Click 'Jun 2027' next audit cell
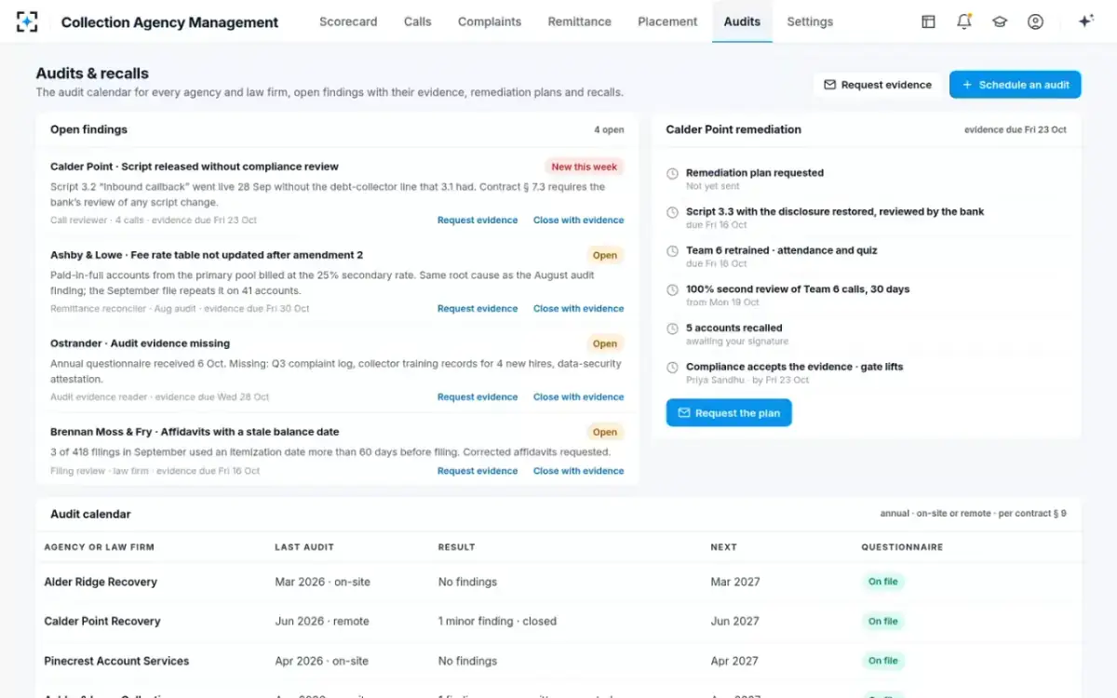This screenshot has height=698, width=1117. 734,621
